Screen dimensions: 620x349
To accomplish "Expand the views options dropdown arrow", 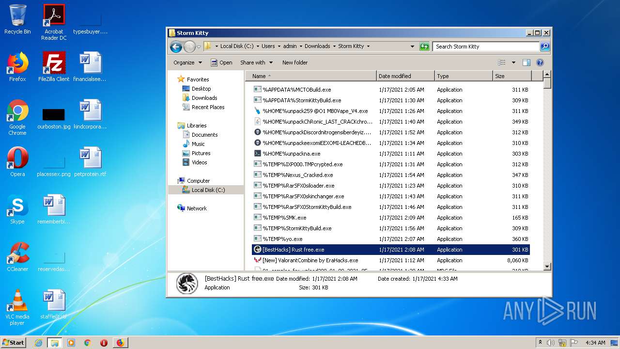I will tap(513, 63).
